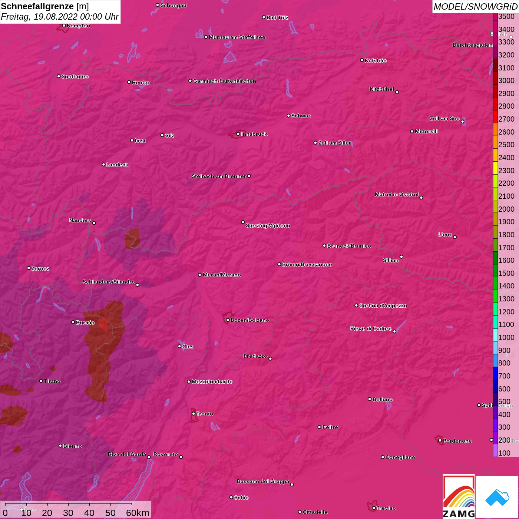
Task: Click the 60km scale bar label
Action: point(138,513)
